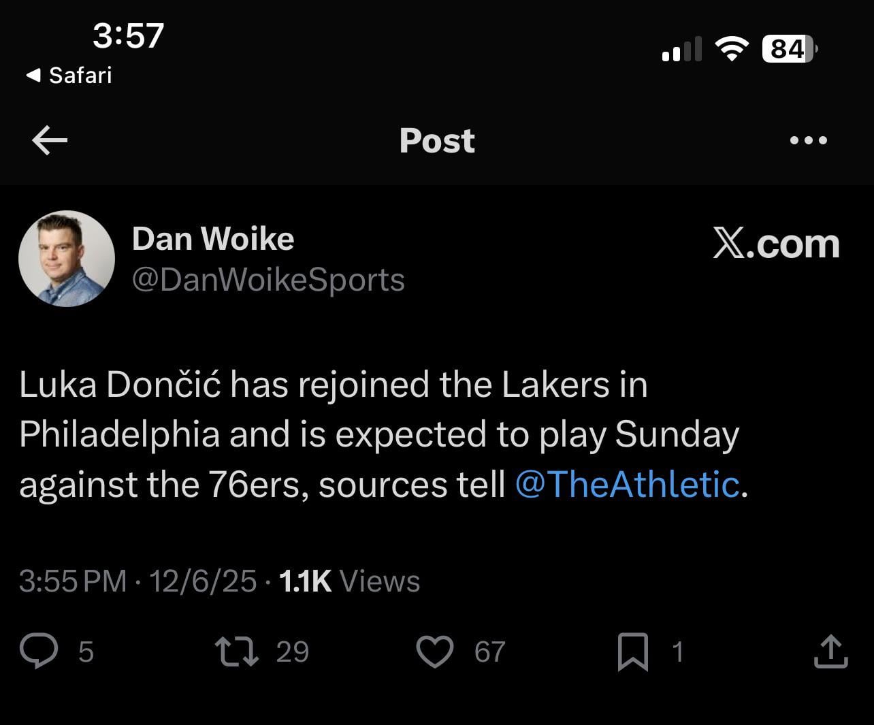Tap the Dan Woike display name
Image resolution: width=874 pixels, height=725 pixels.
click(213, 239)
